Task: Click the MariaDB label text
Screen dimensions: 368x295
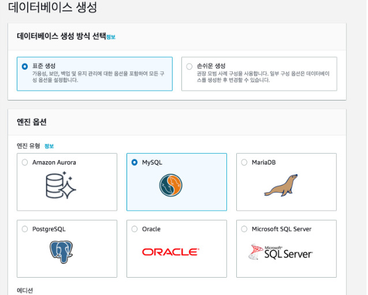Action: click(263, 162)
